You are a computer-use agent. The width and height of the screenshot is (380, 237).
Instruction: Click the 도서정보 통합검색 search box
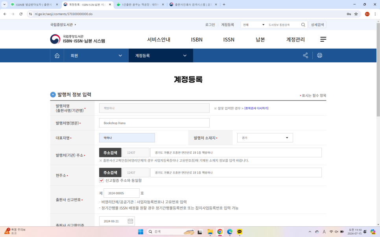[x=284, y=25]
